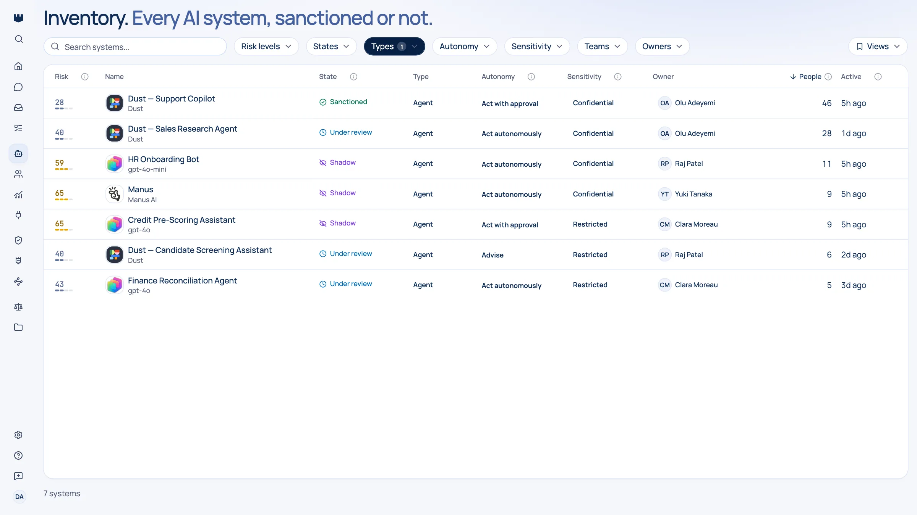
Task: Go to the home icon in the sidebar
Action: point(18,66)
